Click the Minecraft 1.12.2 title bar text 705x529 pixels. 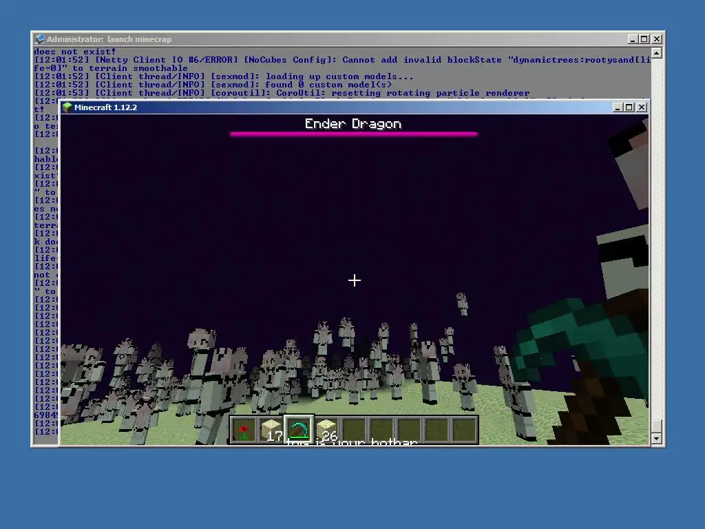click(x=105, y=107)
